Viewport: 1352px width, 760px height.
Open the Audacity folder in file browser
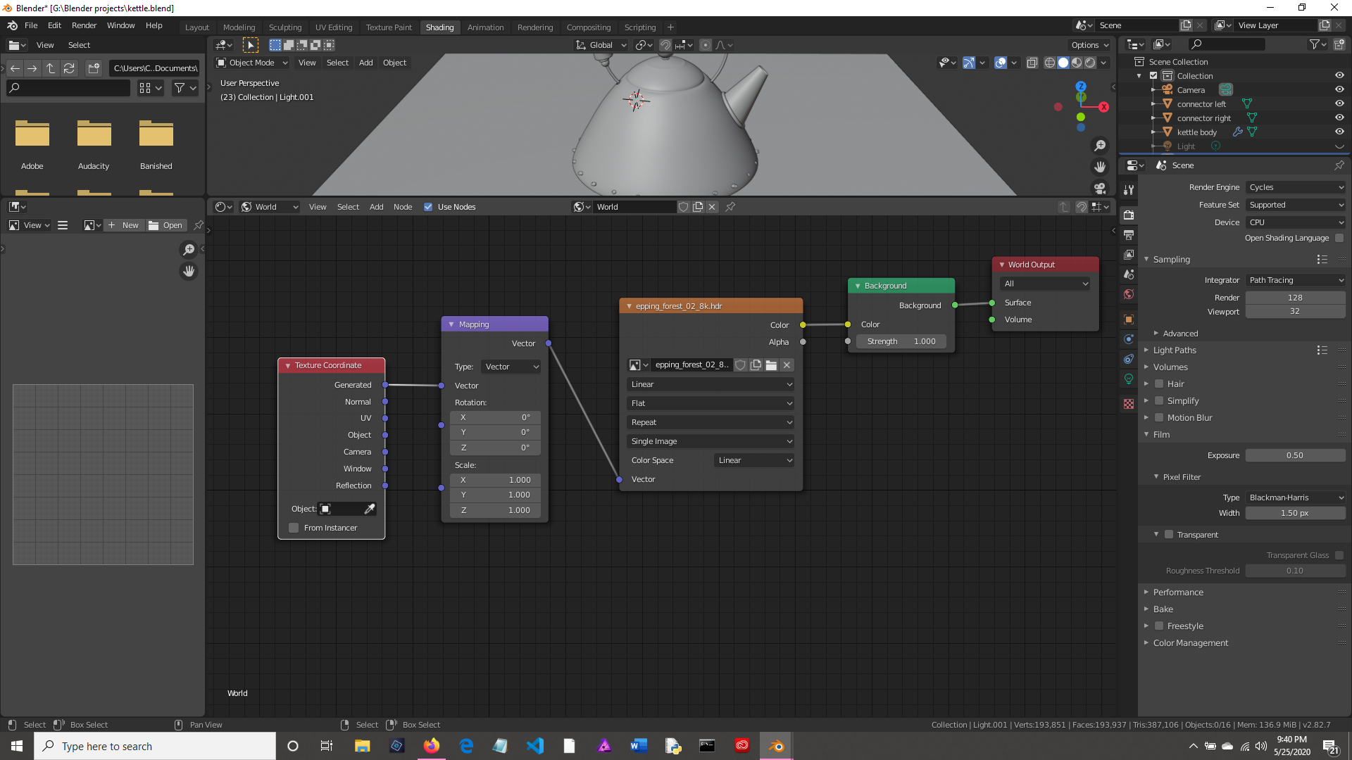click(x=94, y=144)
